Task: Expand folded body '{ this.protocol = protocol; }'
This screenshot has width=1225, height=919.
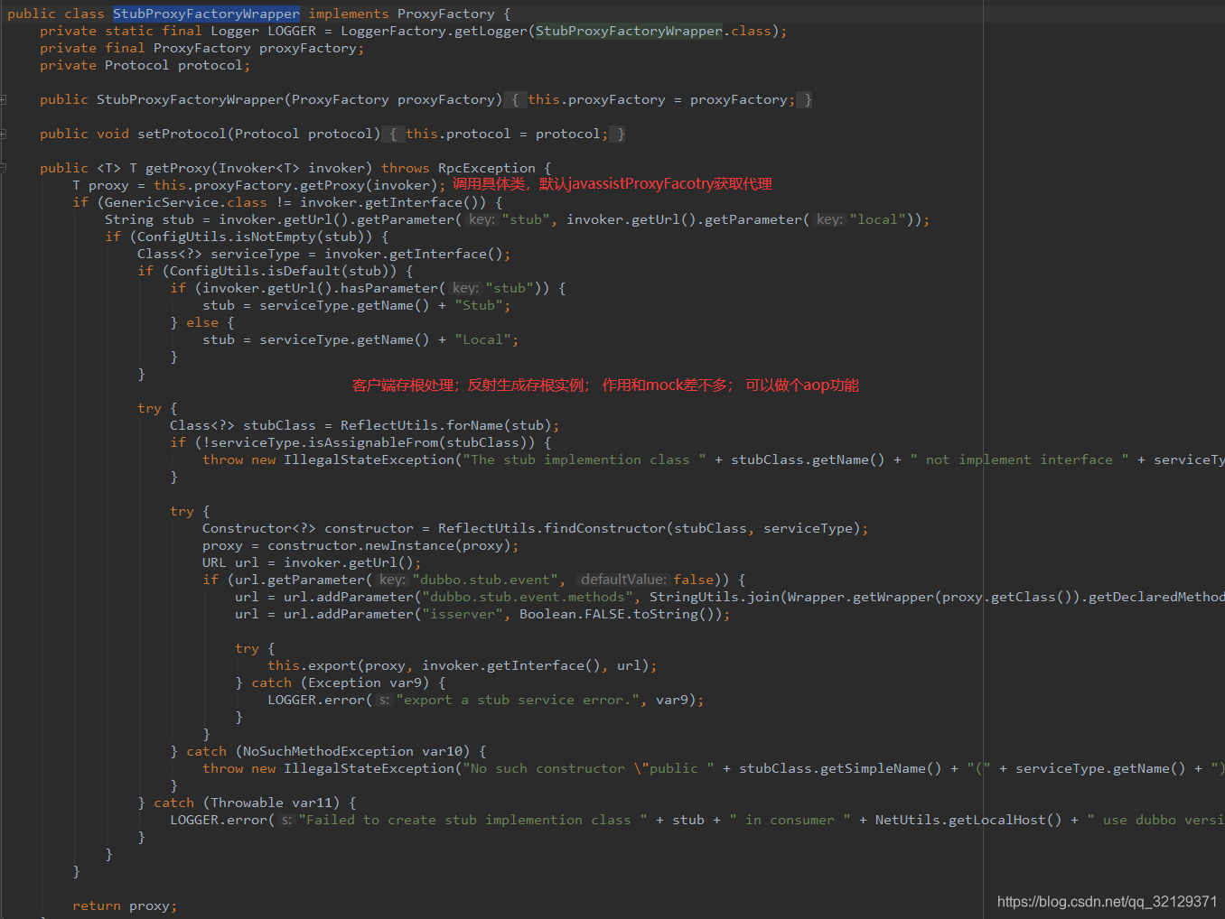Action: pyautogui.click(x=504, y=134)
